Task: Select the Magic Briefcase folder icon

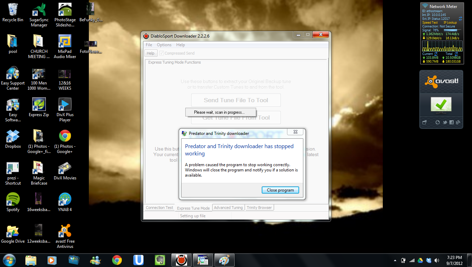Action: [x=39, y=173]
